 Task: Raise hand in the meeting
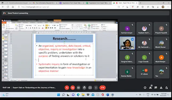pos(84,88)
